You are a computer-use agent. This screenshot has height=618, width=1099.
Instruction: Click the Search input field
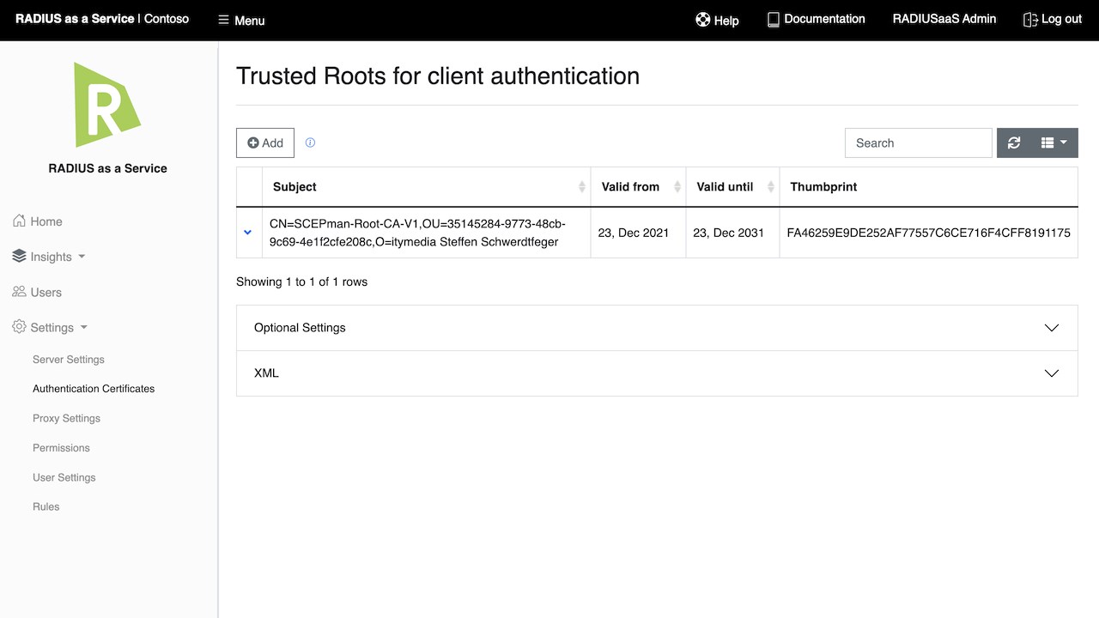pyautogui.click(x=918, y=143)
